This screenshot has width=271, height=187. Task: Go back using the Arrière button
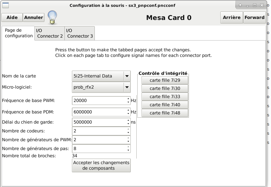(x=231, y=17)
